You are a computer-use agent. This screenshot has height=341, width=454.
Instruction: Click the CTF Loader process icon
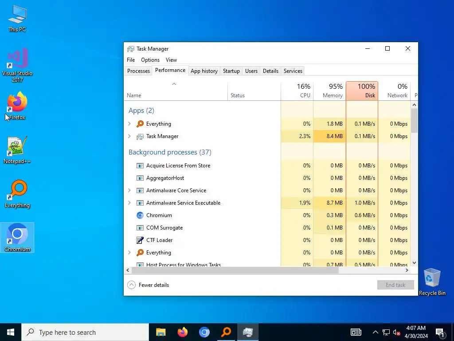tap(140, 240)
